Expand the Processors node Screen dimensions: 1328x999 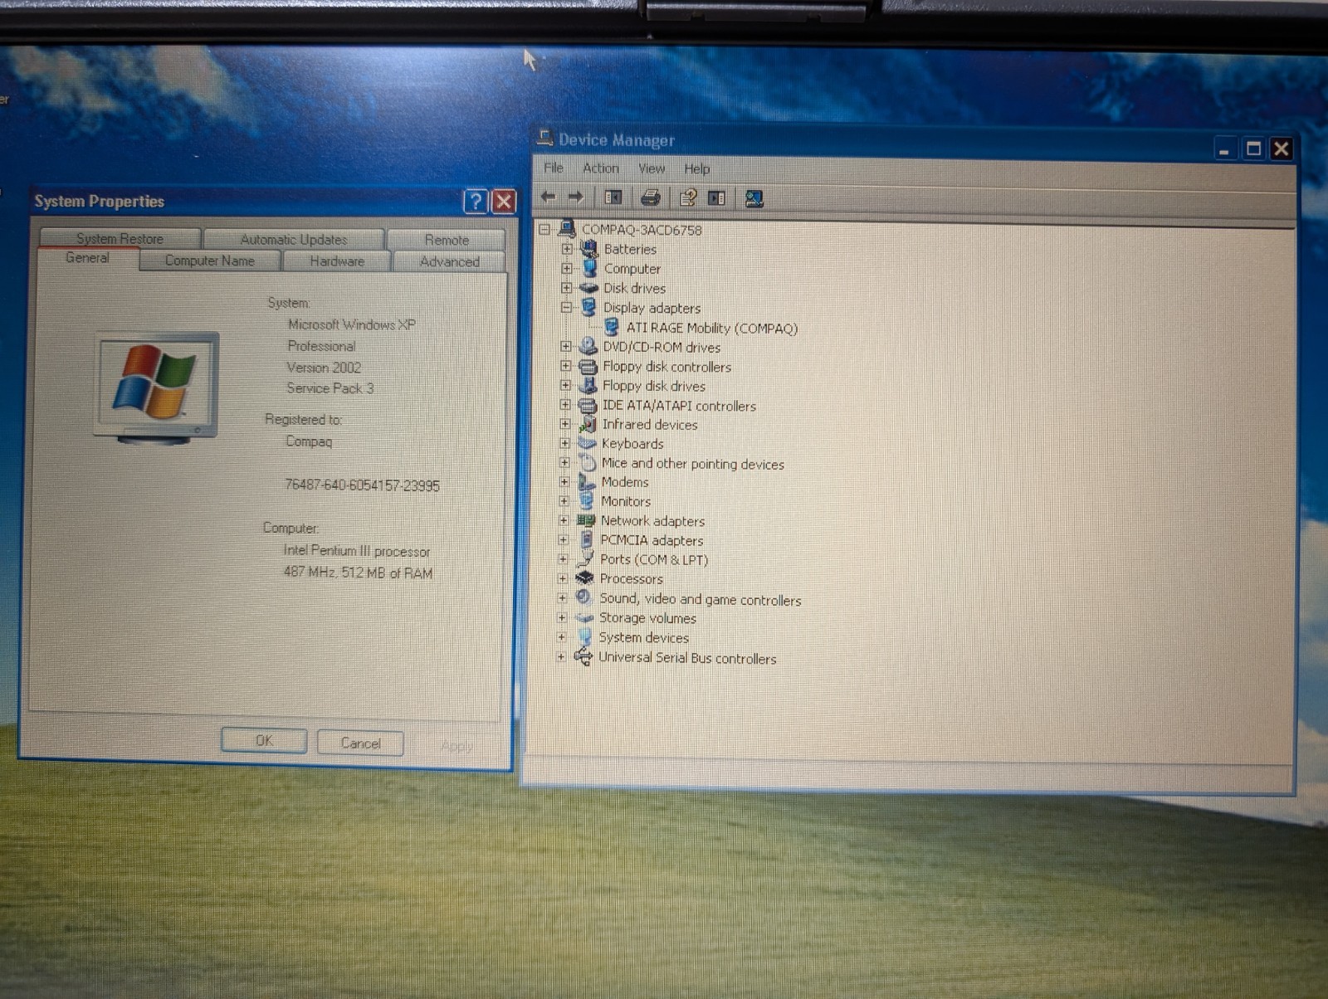point(563,577)
